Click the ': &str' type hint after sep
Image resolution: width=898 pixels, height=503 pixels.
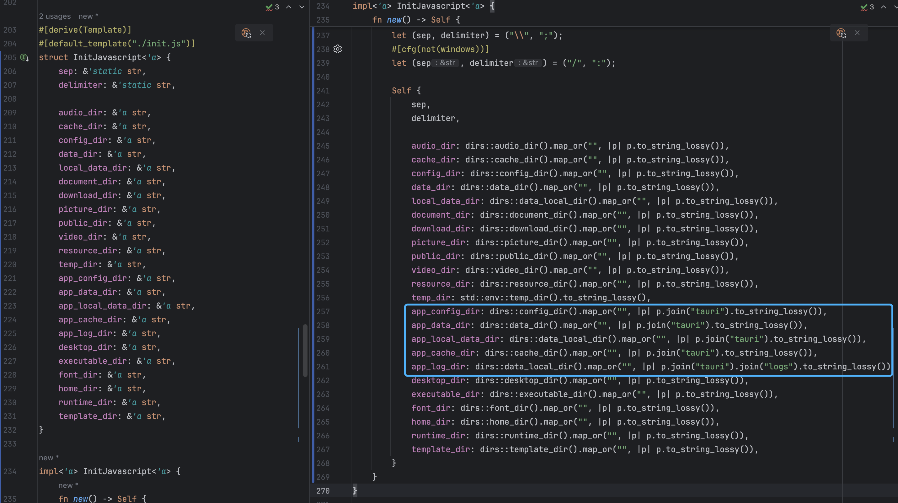pos(445,63)
